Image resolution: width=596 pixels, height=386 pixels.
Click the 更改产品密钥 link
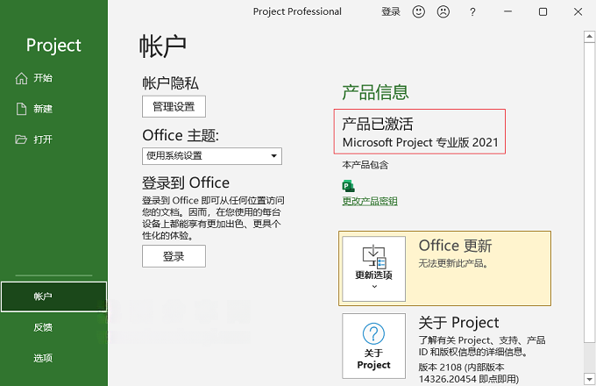coord(370,201)
